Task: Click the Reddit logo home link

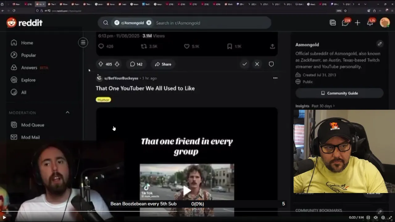Action: pyautogui.click(x=24, y=23)
